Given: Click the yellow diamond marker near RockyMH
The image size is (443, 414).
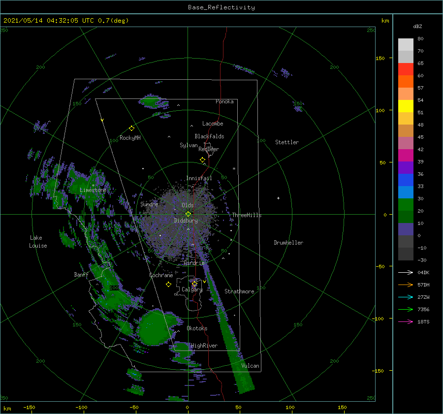Looking at the screenshot, I should [x=131, y=128].
